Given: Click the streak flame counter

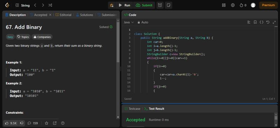Looking at the screenshot, I should [x=243, y=5].
